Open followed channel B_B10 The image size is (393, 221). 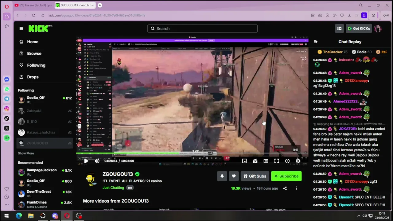45,122
